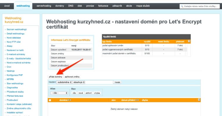
Task: Open the obsahuje condition dropdown
Action: 78,82
